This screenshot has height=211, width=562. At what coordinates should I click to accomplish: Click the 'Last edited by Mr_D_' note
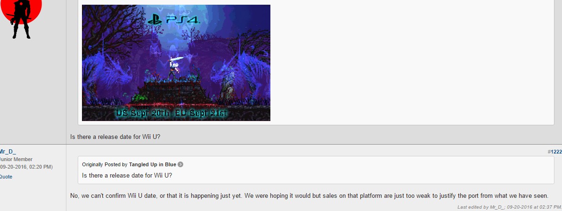pos(509,207)
